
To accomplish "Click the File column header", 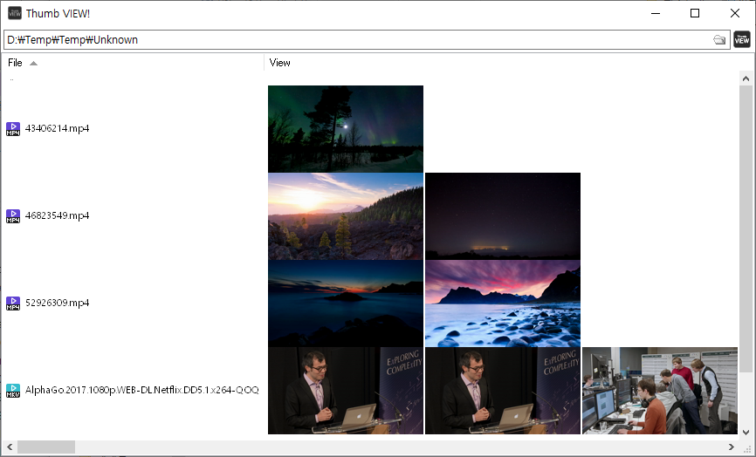I will coord(16,63).
